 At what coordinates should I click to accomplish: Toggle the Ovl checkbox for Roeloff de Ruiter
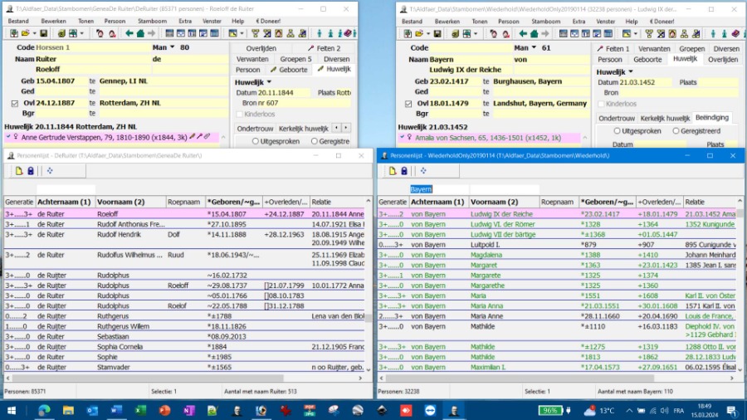tap(14, 103)
